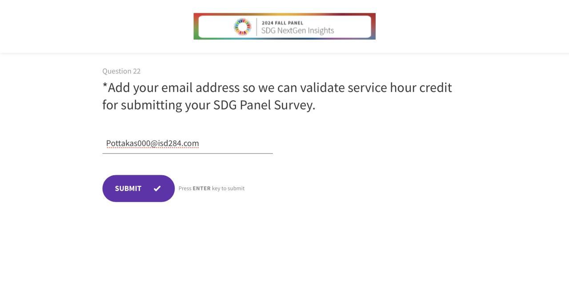Click the underline beneath the email field
The width and height of the screenshot is (569, 294).
pyautogui.click(x=187, y=153)
